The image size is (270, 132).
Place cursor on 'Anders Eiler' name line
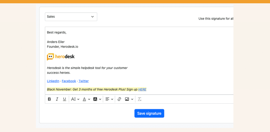pos(56,42)
